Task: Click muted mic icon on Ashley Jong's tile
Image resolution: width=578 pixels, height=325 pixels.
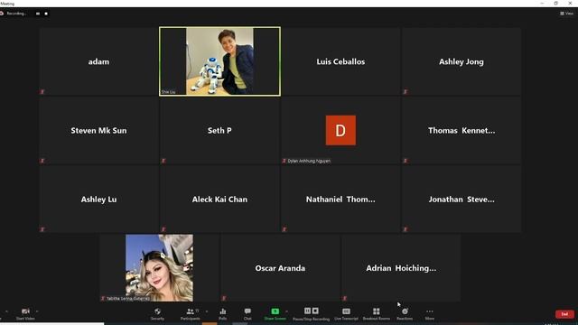Action: click(406, 92)
